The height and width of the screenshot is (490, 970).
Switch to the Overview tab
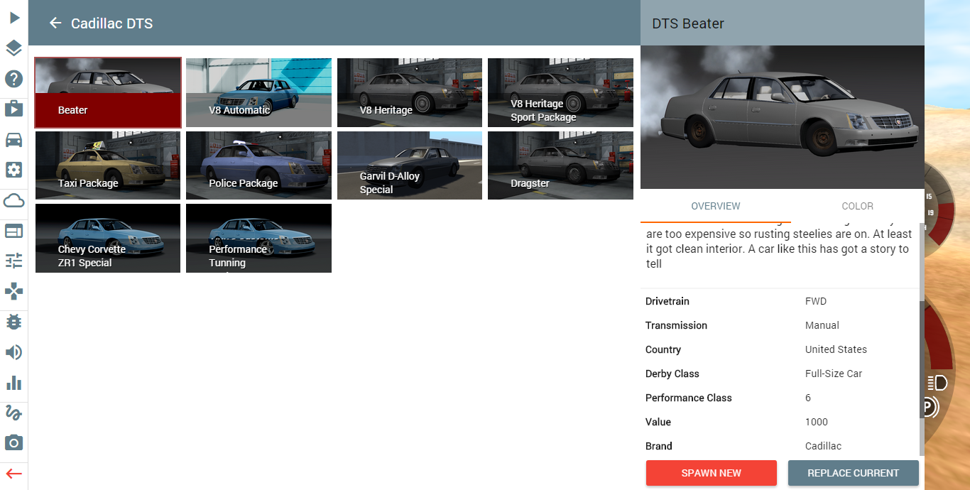(715, 206)
